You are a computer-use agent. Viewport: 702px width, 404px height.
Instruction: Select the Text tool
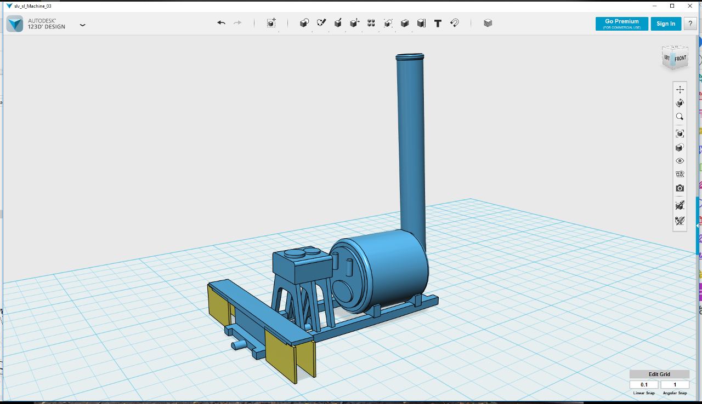tap(438, 23)
